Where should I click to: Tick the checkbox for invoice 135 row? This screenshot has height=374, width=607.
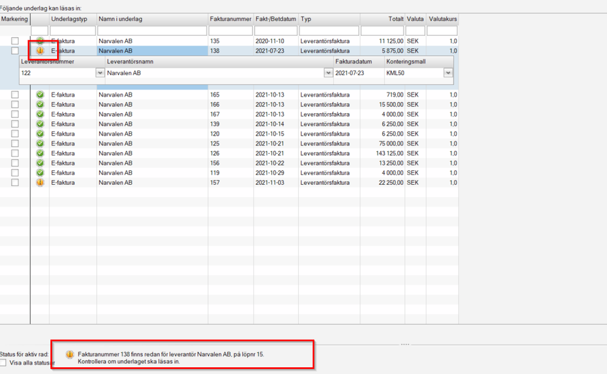15,41
